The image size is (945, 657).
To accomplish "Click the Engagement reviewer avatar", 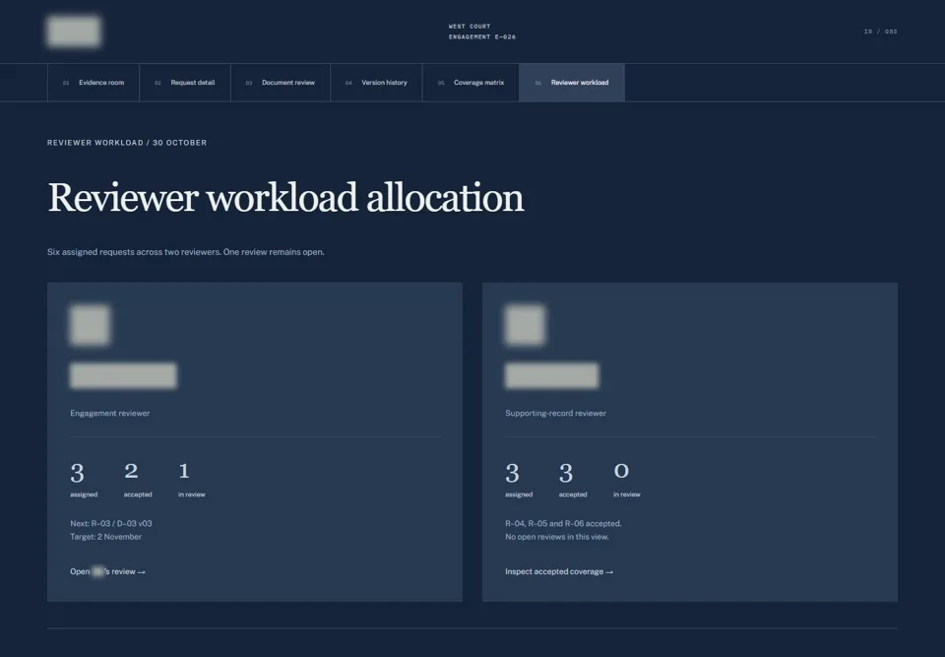I will [90, 325].
